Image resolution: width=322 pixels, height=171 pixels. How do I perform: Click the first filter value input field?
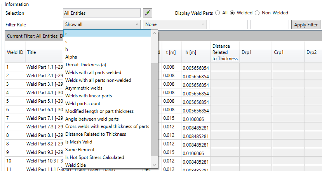(x=228, y=24)
